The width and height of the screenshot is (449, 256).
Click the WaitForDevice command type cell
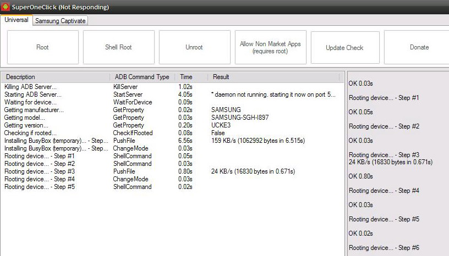133,102
